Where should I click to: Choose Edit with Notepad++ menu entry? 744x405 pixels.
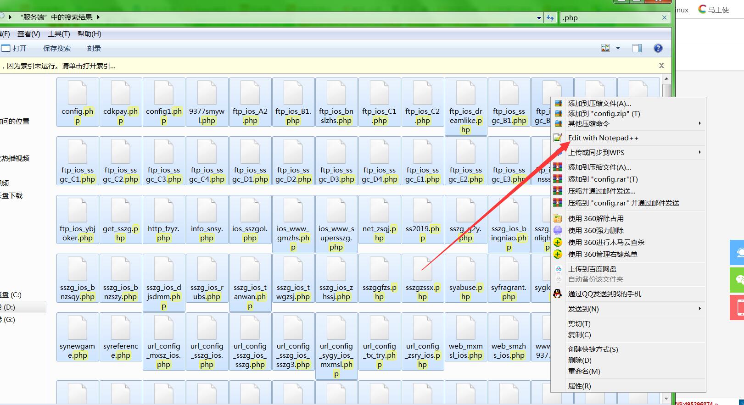[x=603, y=138]
